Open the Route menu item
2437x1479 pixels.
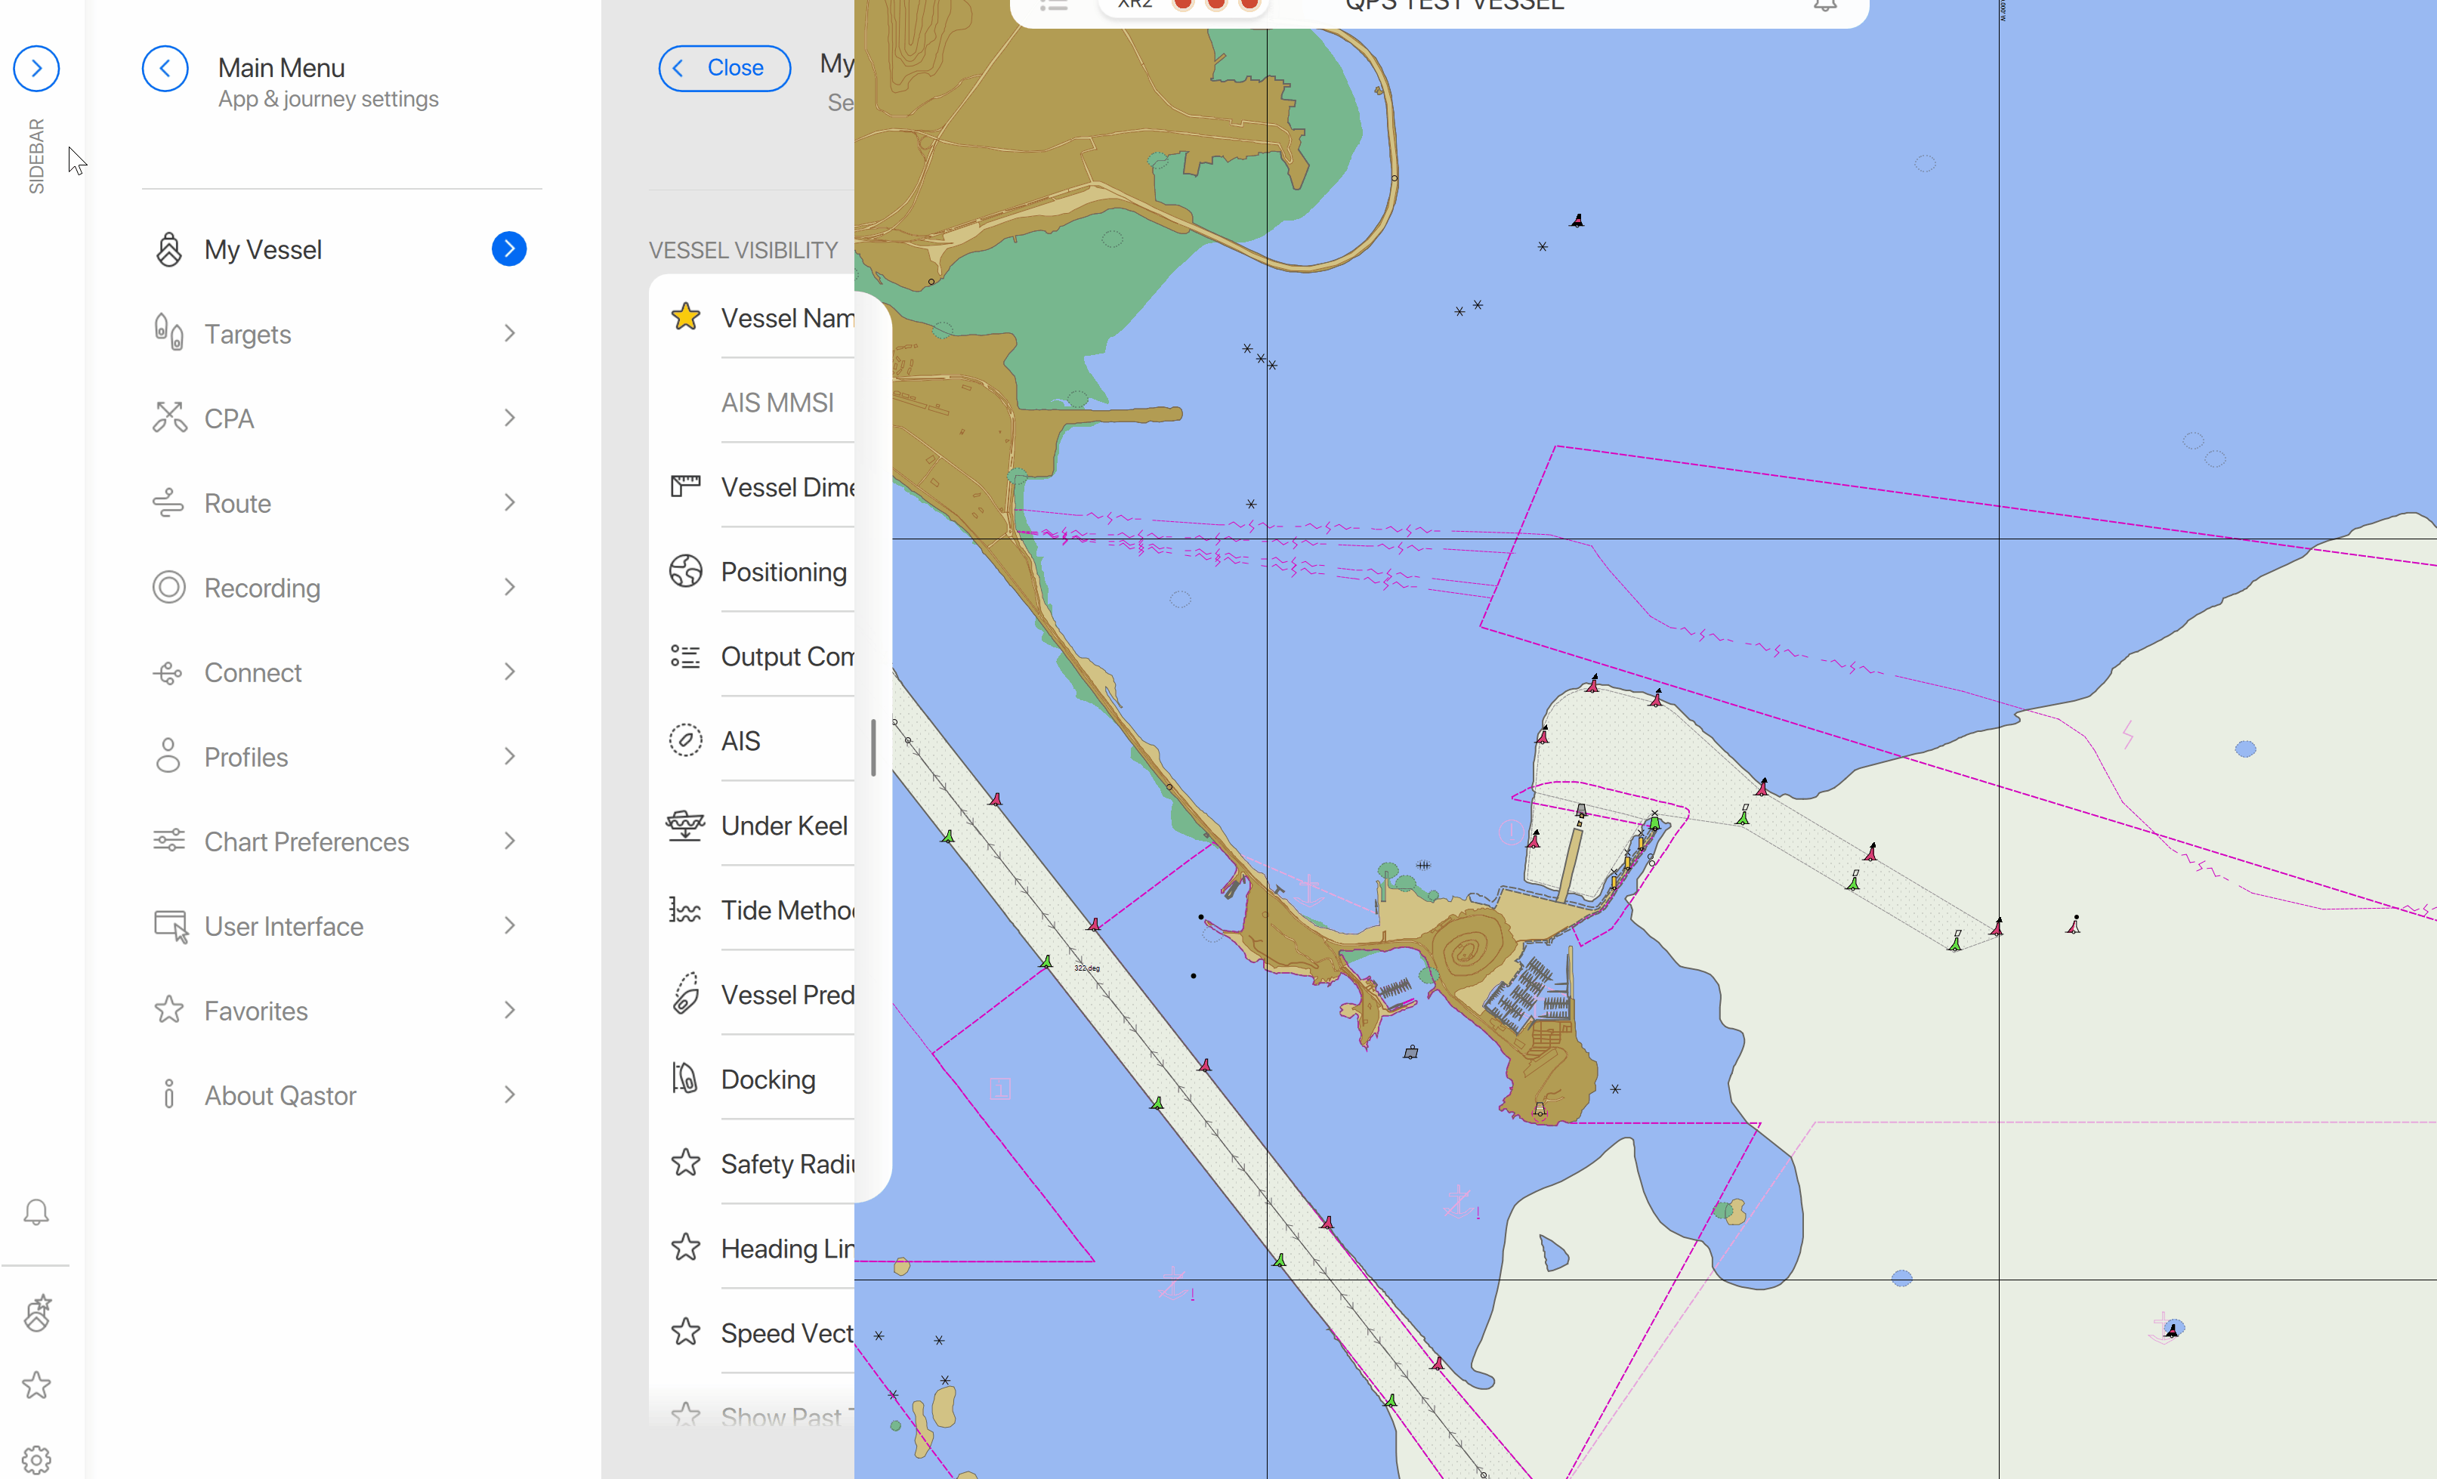pos(237,503)
